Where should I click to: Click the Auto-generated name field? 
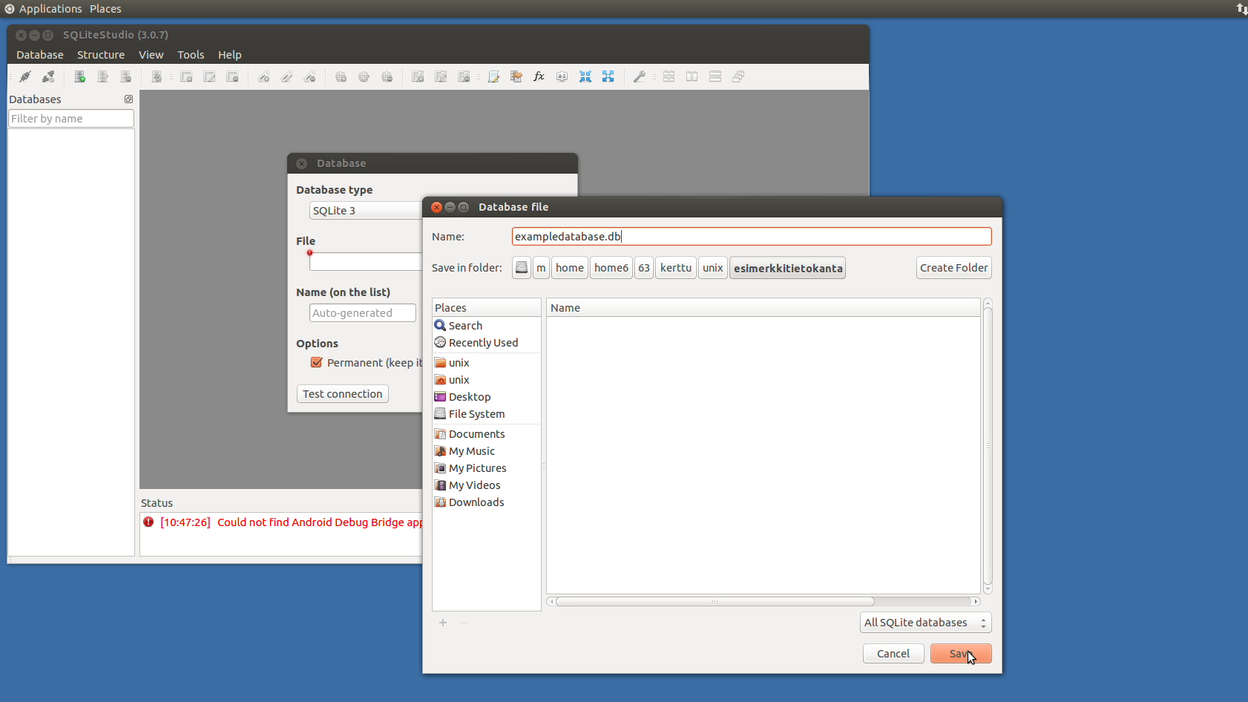[x=363, y=313]
